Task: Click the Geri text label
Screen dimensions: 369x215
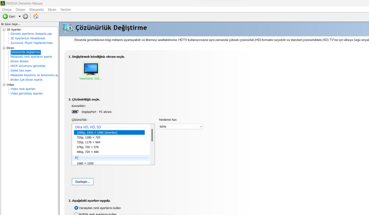Action: click(x=12, y=16)
